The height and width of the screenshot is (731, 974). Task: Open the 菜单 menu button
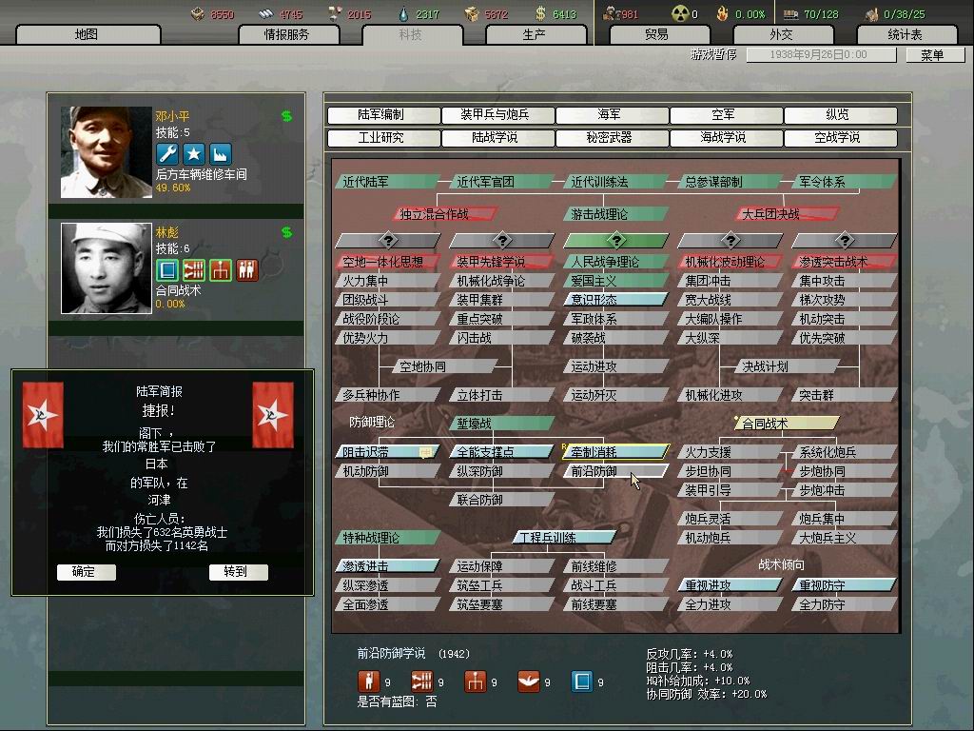click(935, 55)
